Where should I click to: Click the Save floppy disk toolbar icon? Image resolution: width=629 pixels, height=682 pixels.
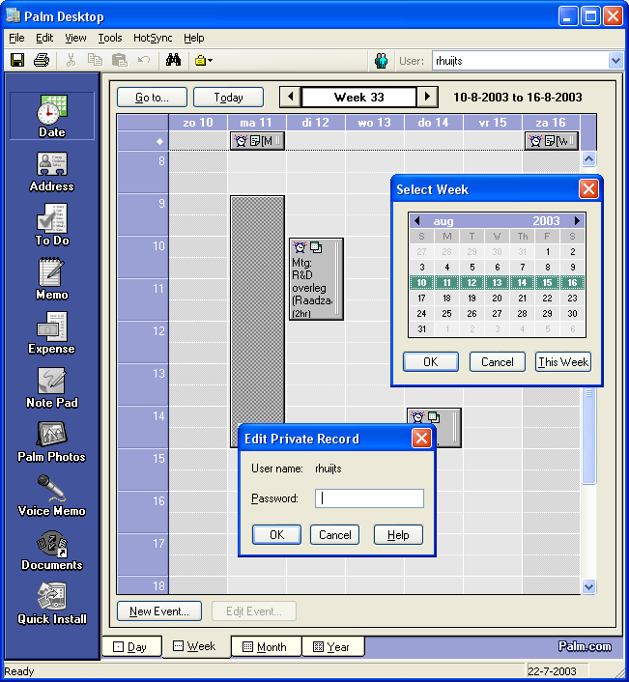click(17, 60)
